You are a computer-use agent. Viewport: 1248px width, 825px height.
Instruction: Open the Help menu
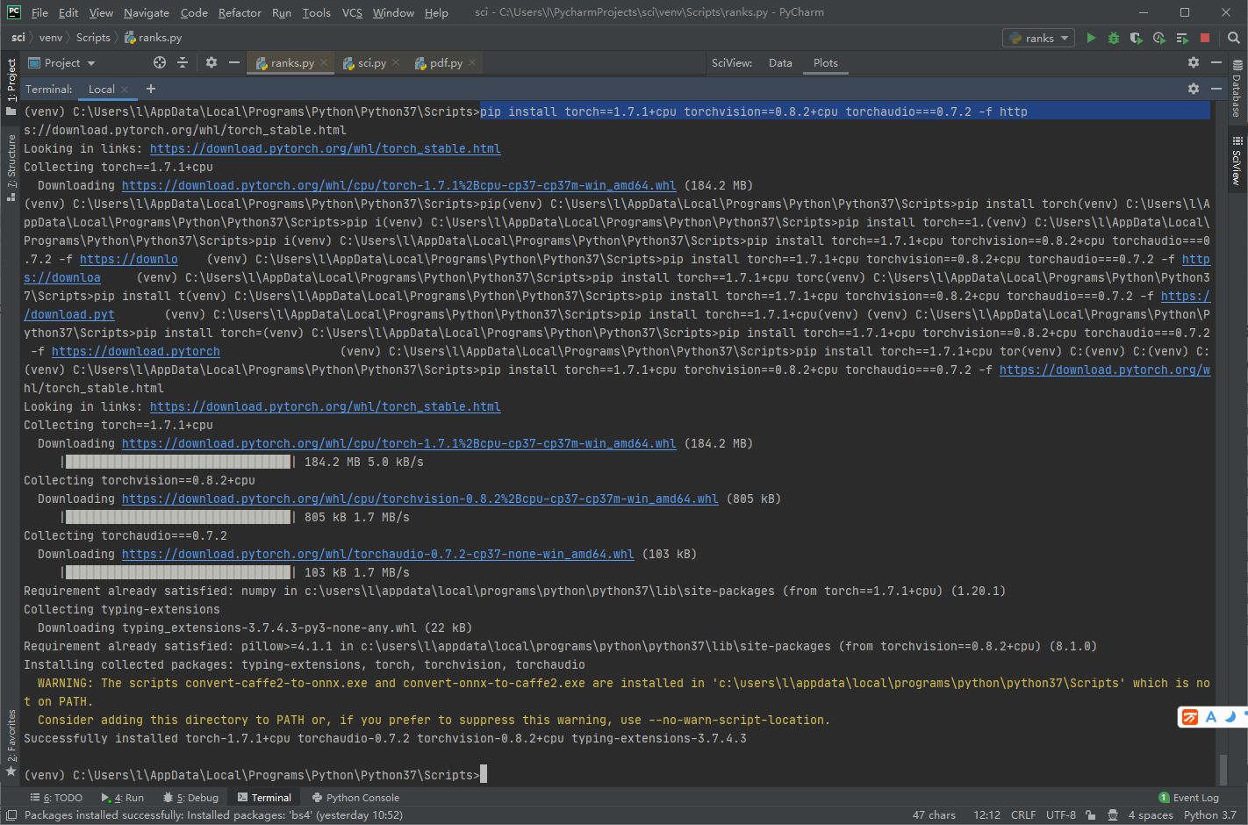pos(436,12)
